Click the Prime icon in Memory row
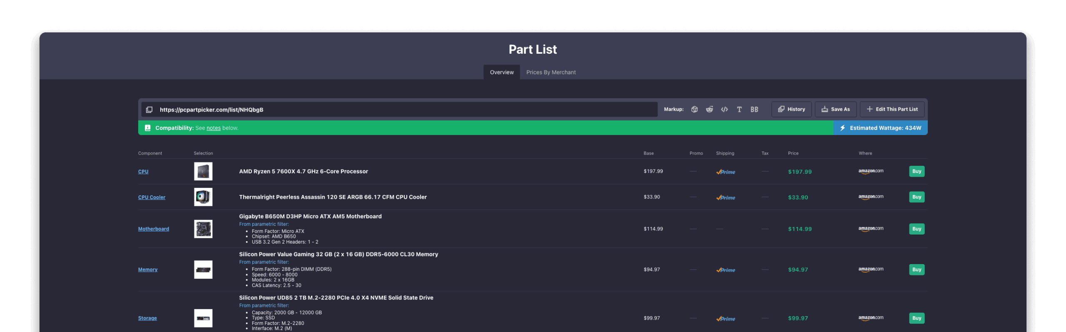1066x332 pixels. coord(725,270)
